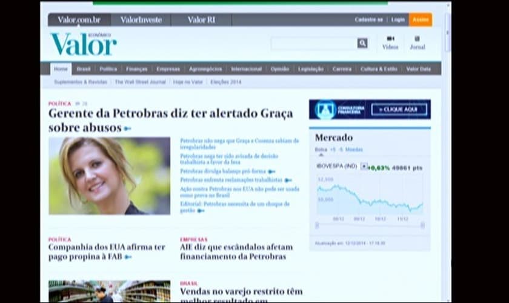Image resolution: width=509 pixels, height=303 pixels.
Task: Open the IBOVESPA index dropdown
Action: 364,166
